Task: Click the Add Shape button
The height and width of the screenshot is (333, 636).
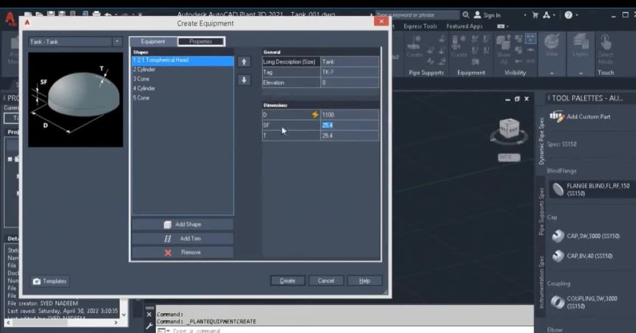Action: tap(183, 224)
